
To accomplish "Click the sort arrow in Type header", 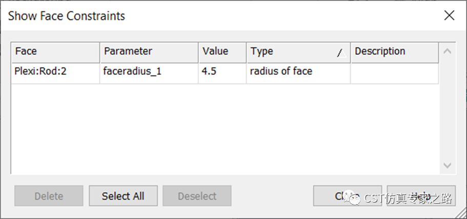I will (341, 53).
